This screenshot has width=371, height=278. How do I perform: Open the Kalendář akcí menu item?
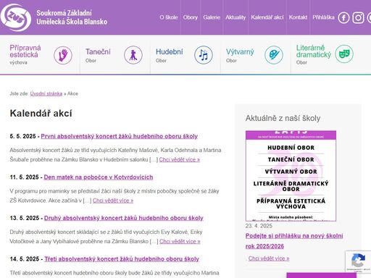click(267, 17)
